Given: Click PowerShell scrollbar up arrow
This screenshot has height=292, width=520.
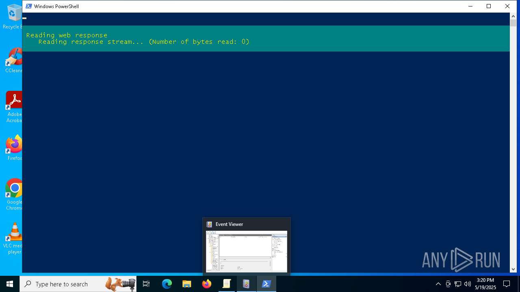Looking at the screenshot, I should 513,16.
